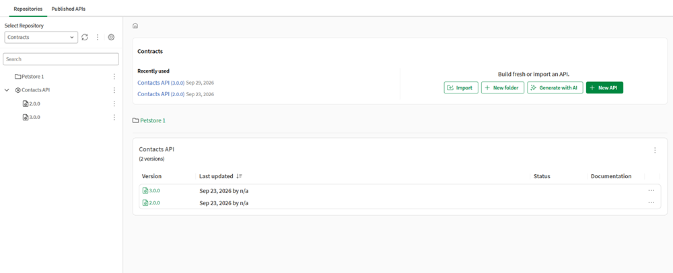
Task: Open the ellipsis menu for the 3.0.0 table row
Action: tap(651, 191)
